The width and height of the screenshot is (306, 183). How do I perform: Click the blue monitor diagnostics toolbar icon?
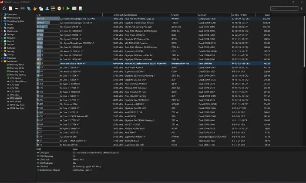(29, 8)
